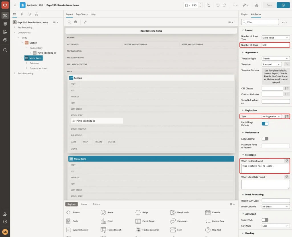
Task: Switch gallery to Items tab
Action: coord(84,204)
